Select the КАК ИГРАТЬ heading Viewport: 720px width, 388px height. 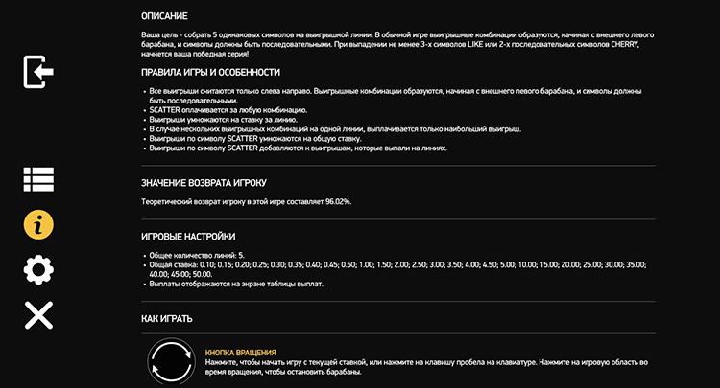pos(166,318)
